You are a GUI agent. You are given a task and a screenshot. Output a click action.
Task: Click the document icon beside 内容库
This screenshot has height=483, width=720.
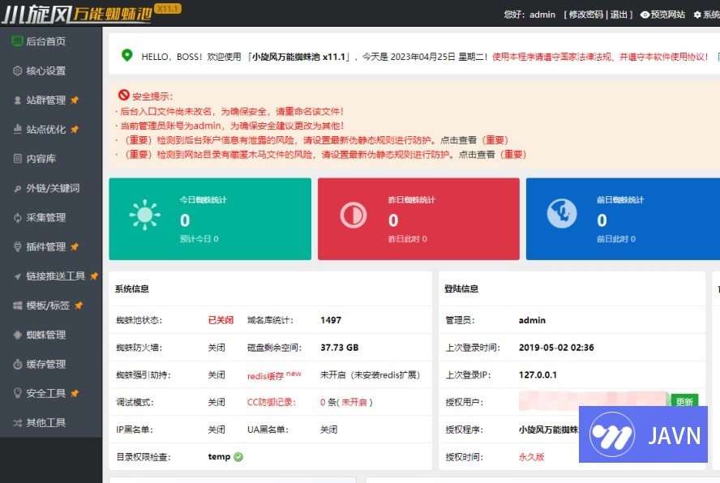pyautogui.click(x=18, y=159)
